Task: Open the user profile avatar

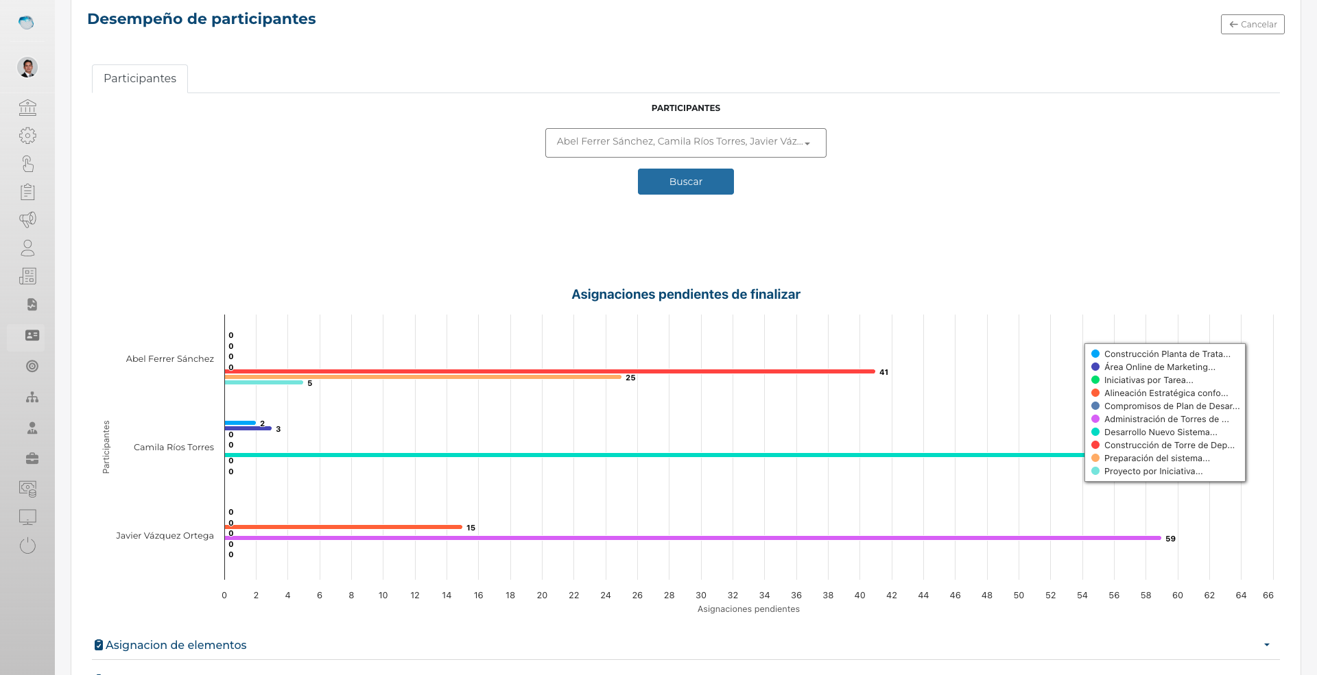Action: pyautogui.click(x=27, y=67)
